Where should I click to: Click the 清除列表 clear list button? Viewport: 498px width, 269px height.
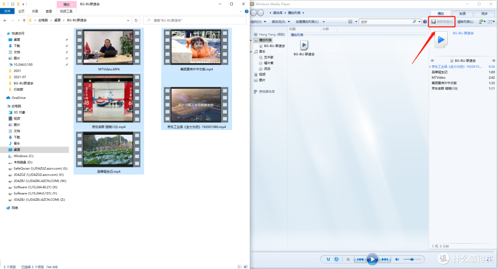tap(465, 22)
